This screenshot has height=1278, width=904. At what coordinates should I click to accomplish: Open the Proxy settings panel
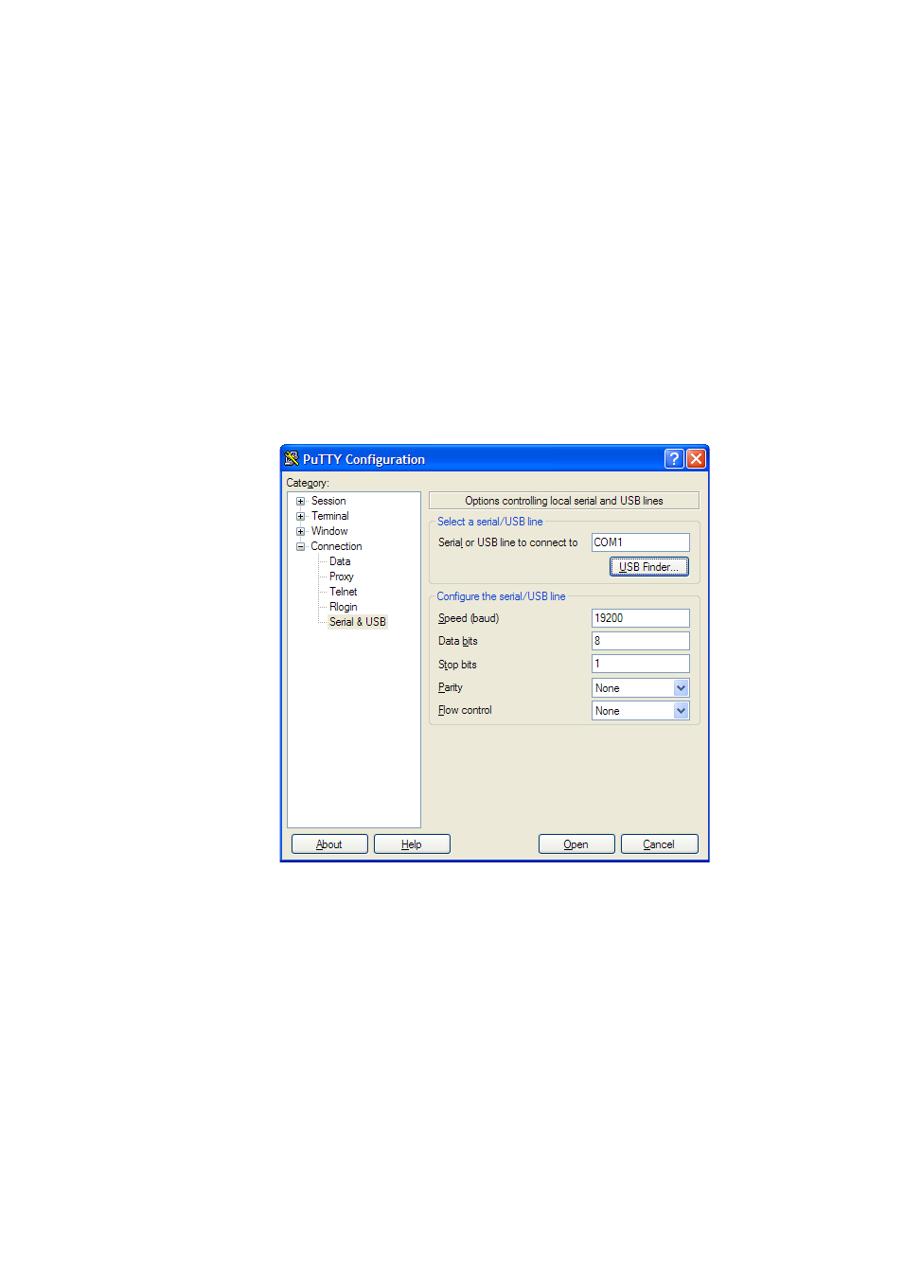coord(342,577)
